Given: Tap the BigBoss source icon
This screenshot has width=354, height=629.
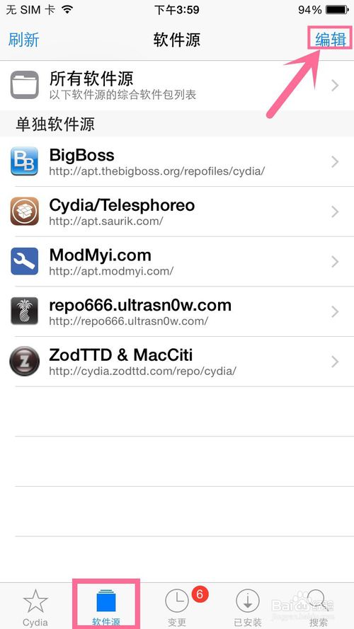Looking at the screenshot, I should (25, 161).
